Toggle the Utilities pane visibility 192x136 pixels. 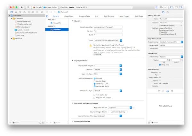click(180, 7)
